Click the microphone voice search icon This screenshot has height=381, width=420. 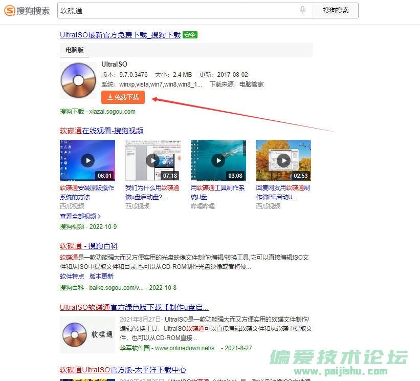tap(303, 10)
